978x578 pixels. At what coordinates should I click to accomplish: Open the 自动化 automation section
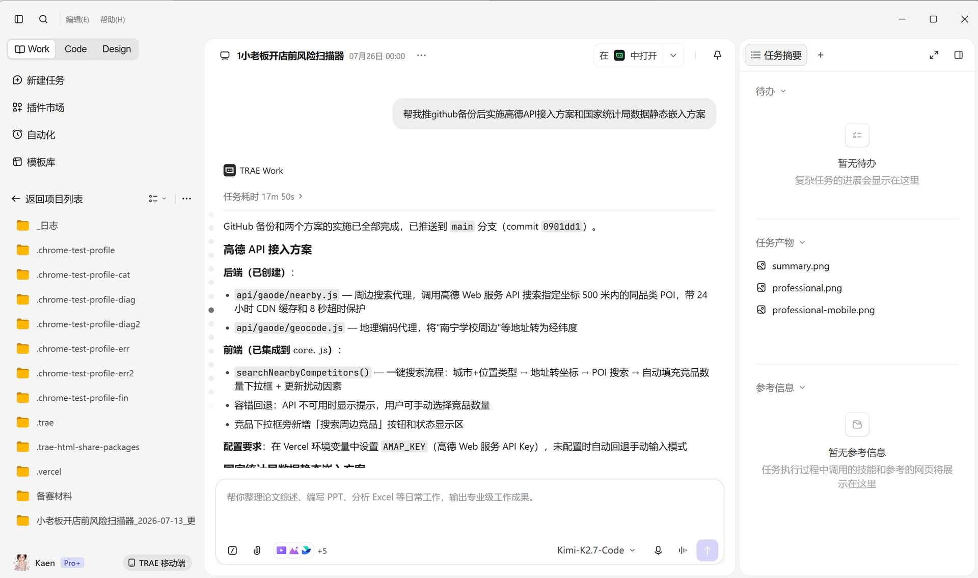[34, 135]
